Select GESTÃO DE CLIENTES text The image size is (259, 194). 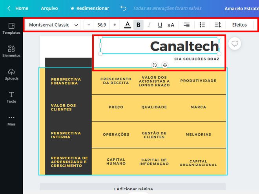(x=154, y=135)
